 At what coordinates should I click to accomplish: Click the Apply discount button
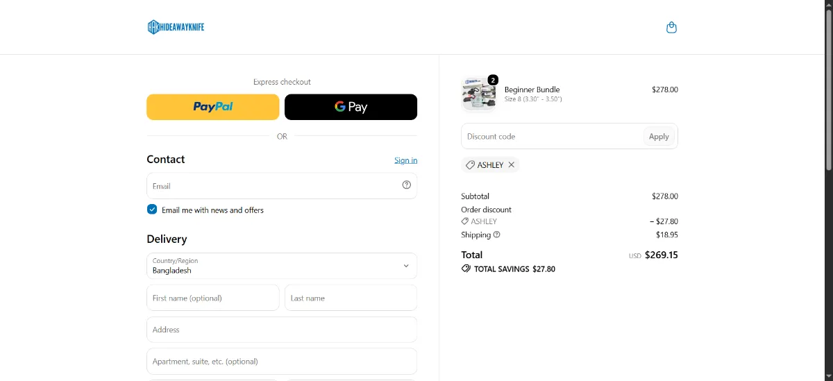(x=659, y=137)
